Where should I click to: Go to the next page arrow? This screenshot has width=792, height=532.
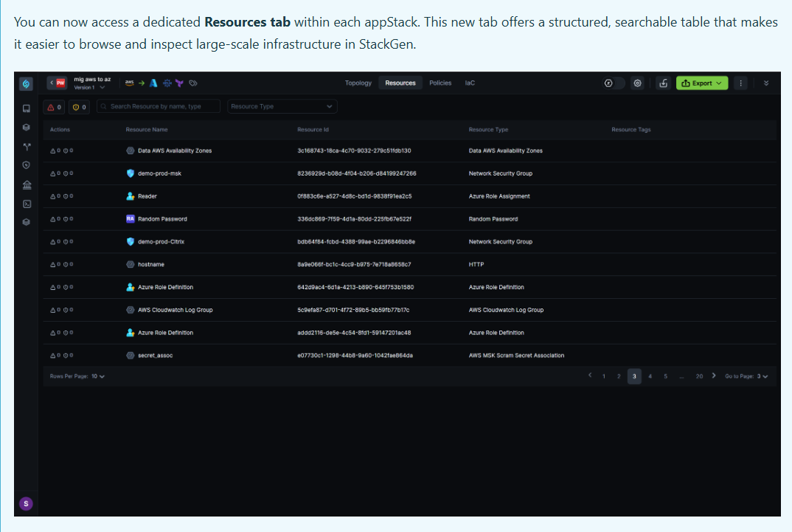tap(714, 376)
